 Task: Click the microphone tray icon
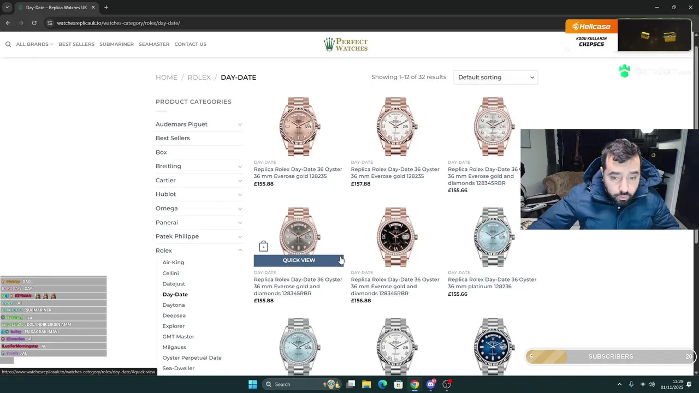pyautogui.click(x=631, y=384)
